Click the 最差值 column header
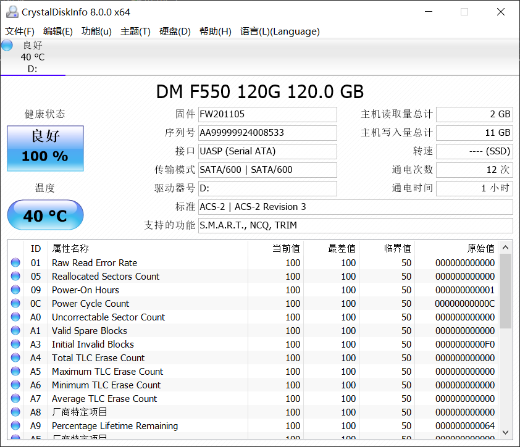This screenshot has width=520, height=447. (332, 248)
